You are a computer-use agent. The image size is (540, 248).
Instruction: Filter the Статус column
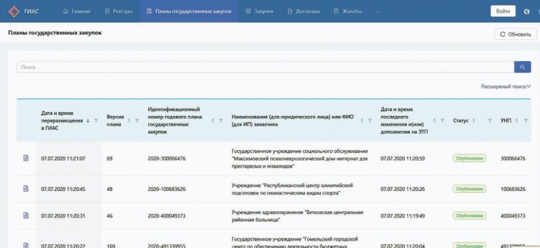click(x=489, y=120)
